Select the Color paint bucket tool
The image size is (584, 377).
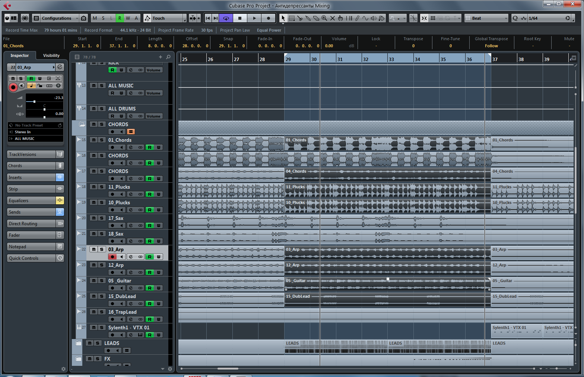[382, 18]
